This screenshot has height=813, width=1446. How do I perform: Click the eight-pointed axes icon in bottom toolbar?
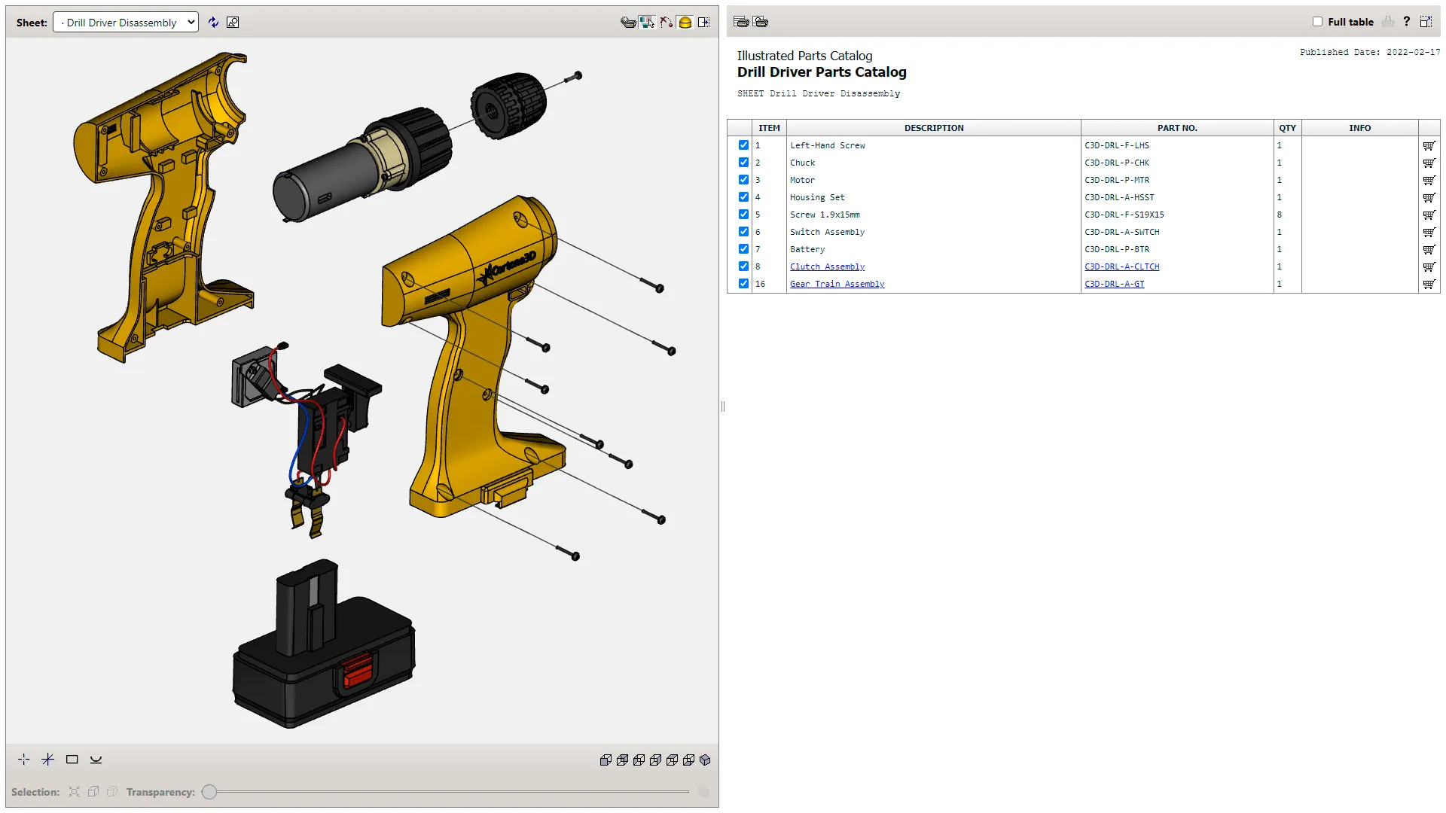coord(48,760)
